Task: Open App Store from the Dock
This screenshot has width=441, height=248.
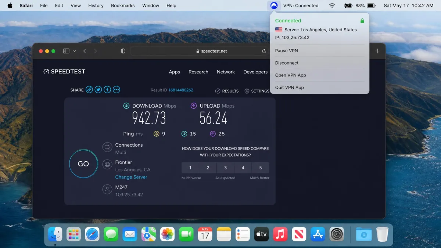Action: coord(318,234)
